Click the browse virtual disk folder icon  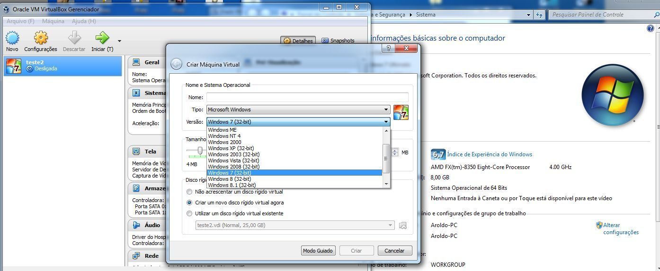pos(403,226)
